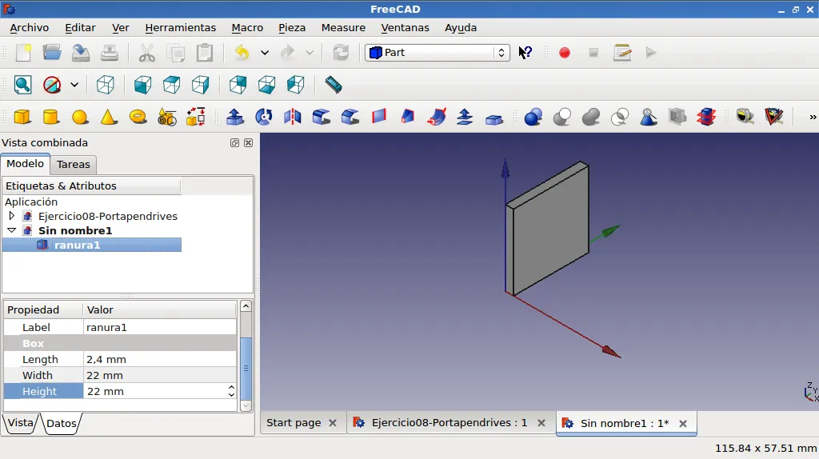Increase Height value with stepper arrows
The image size is (819, 459).
[x=231, y=388]
